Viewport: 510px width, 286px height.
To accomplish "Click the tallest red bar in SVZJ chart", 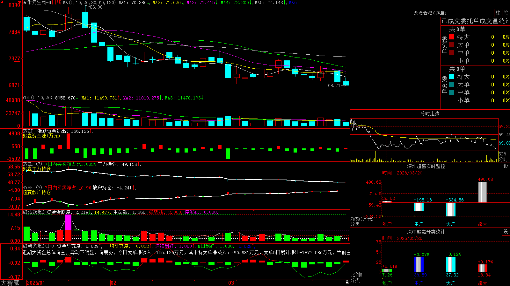I will [68, 141].
